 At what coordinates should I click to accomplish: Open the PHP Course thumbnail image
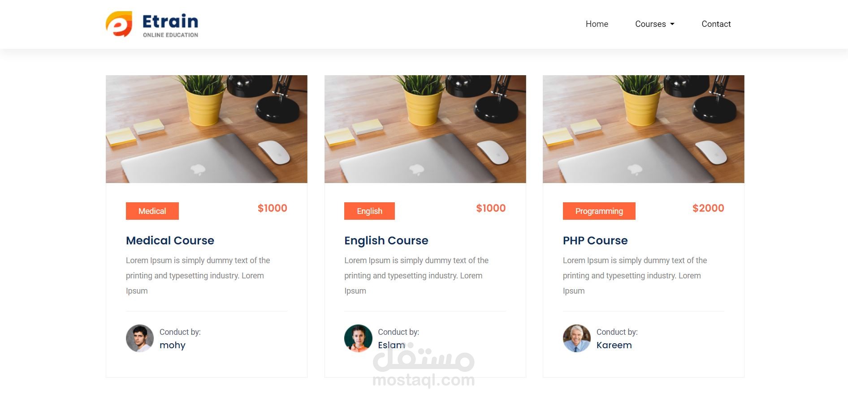[x=643, y=129]
